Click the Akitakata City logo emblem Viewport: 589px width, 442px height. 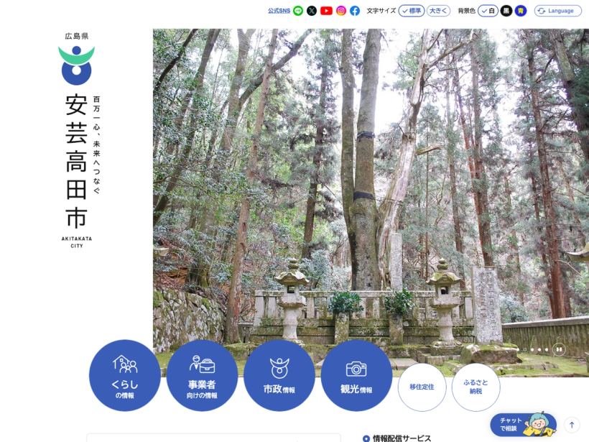click(x=77, y=65)
